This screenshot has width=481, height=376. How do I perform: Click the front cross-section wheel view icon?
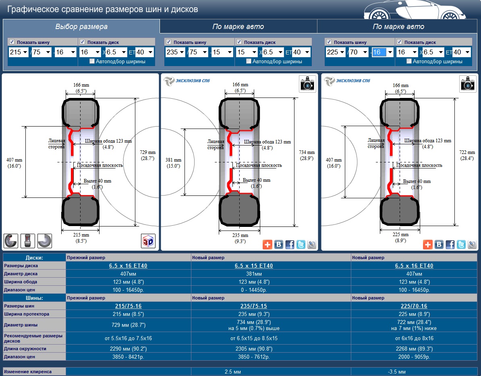28,241
